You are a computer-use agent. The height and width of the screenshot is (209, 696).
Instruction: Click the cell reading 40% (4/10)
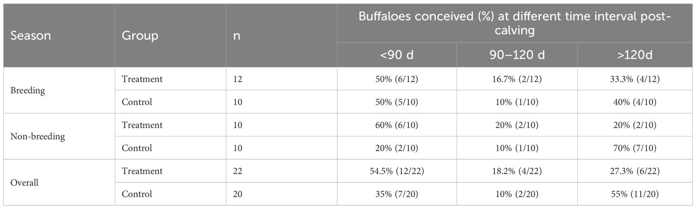click(x=637, y=102)
